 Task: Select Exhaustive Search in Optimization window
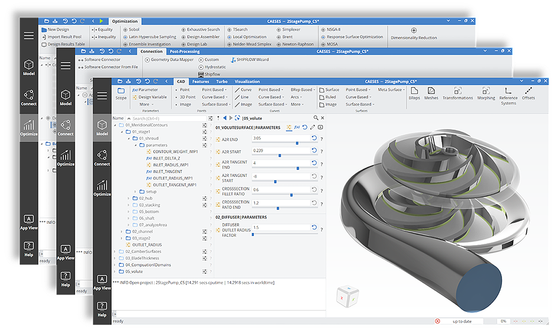pos(200,30)
